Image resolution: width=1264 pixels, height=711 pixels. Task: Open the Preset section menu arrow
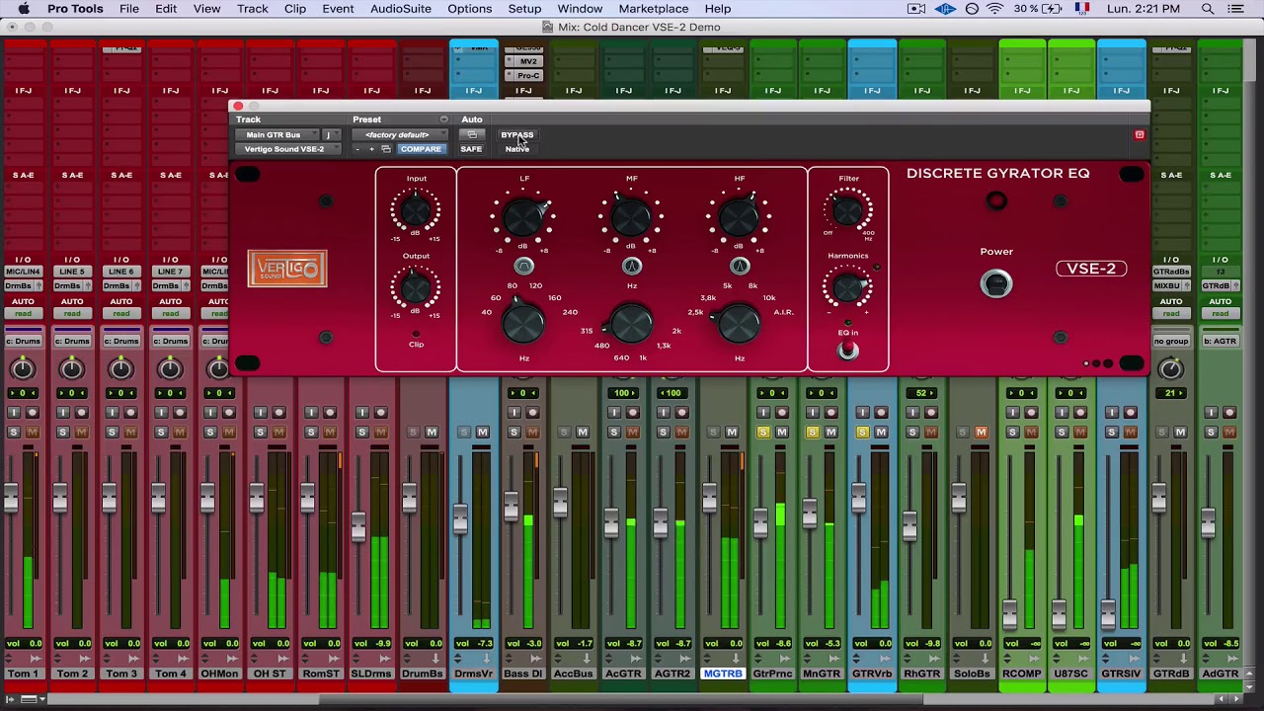[x=443, y=119]
